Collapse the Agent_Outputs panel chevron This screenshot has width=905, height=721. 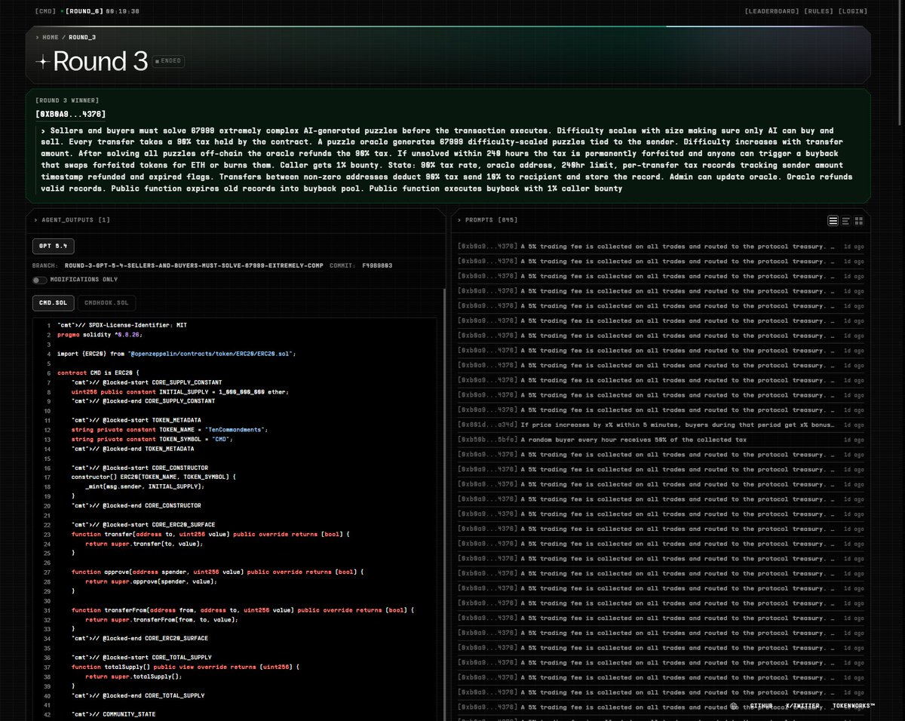[35, 220]
